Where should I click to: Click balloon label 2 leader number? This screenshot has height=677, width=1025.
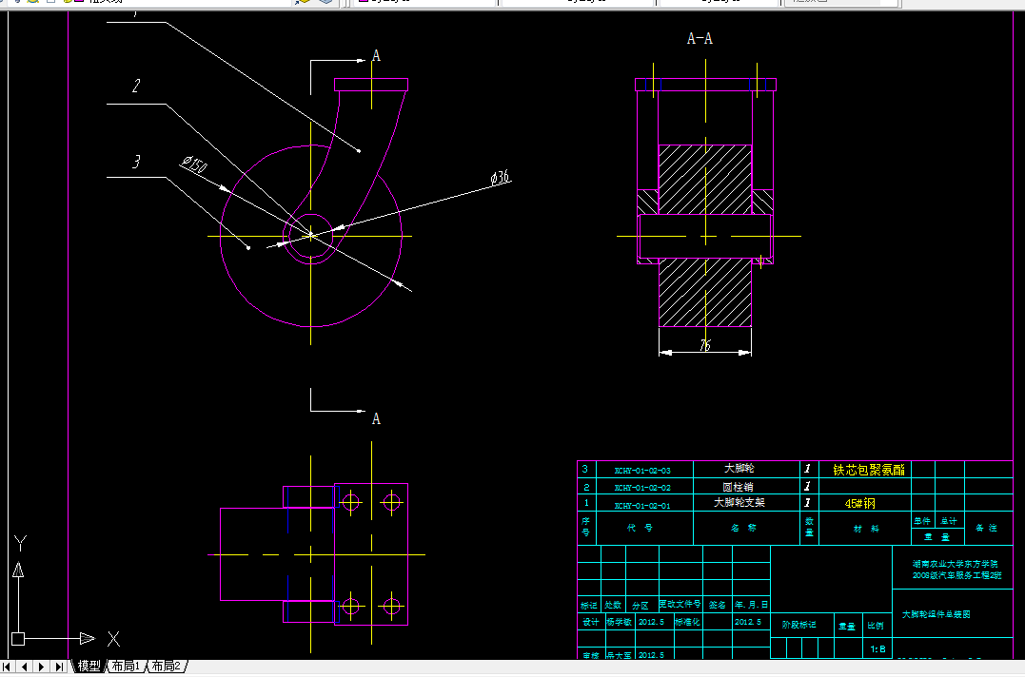click(136, 86)
